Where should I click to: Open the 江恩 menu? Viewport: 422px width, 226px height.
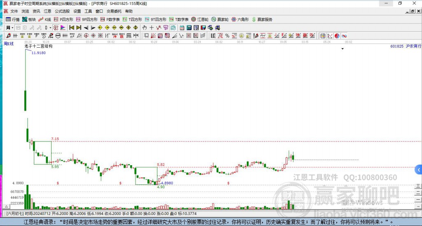47,11
